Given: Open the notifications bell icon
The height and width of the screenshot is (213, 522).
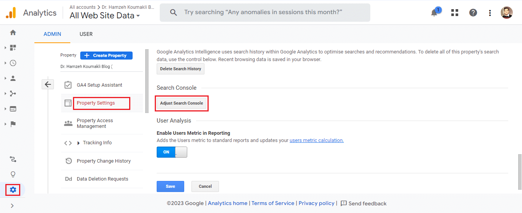Looking at the screenshot, I should pyautogui.click(x=434, y=13).
